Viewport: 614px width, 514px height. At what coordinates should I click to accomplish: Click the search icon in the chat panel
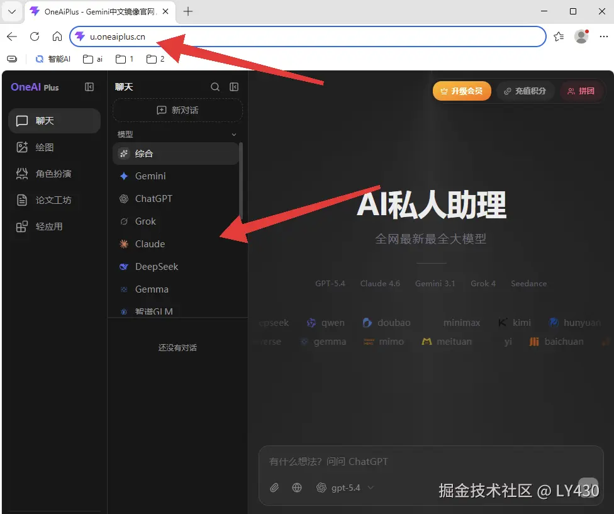coord(215,87)
